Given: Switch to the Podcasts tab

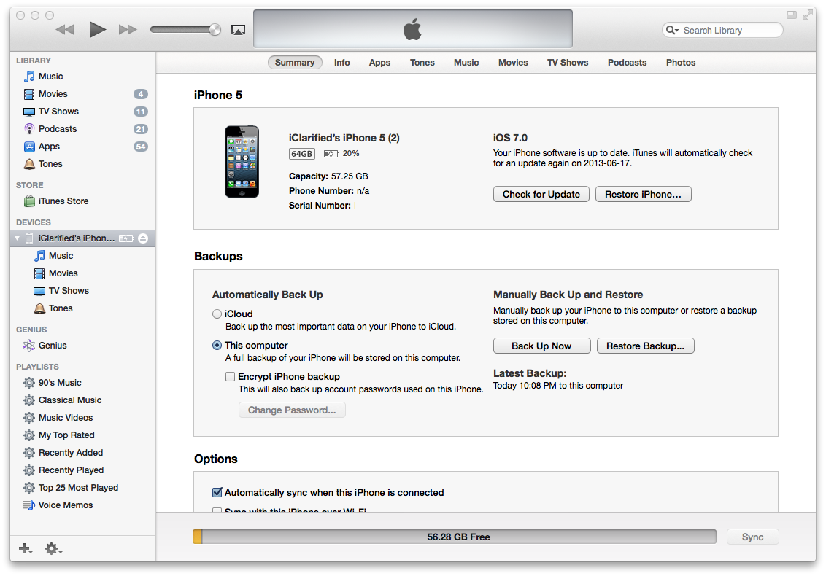Looking at the screenshot, I should 628,63.
